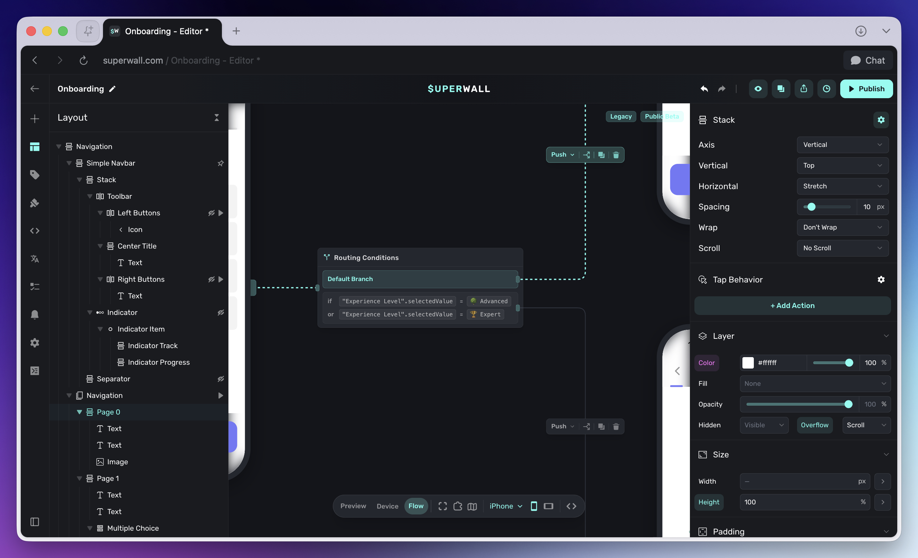
Task: Click the puzzle piece icon in bottom toolbar
Action: pyautogui.click(x=458, y=506)
